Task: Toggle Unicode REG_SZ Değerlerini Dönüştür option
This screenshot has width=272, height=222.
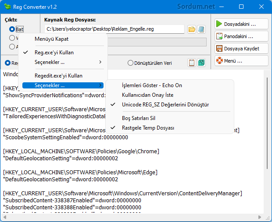Action: (165, 105)
